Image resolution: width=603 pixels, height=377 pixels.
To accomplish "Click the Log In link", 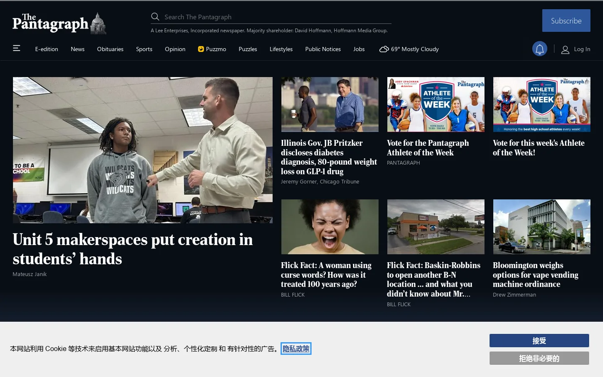I will [582, 49].
